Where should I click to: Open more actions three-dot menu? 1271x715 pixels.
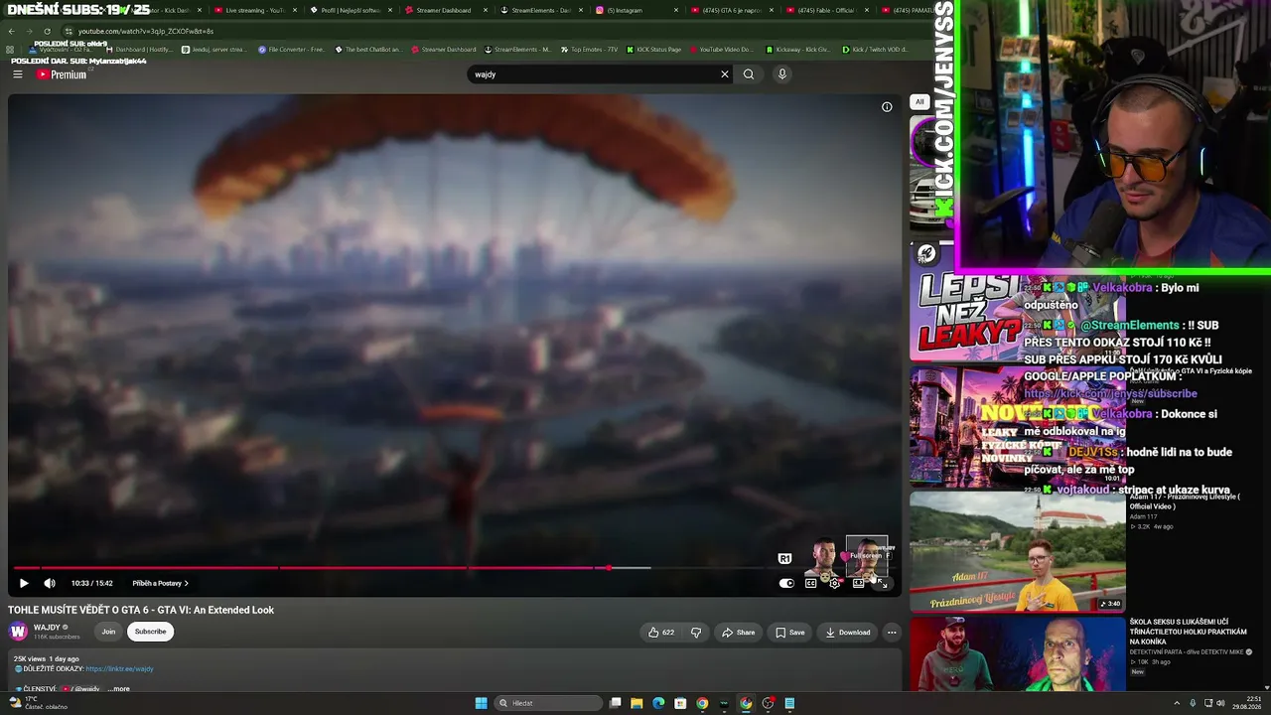pyautogui.click(x=892, y=633)
